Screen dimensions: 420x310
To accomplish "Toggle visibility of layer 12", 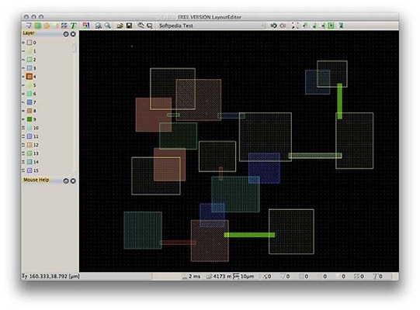I will click(23, 145).
